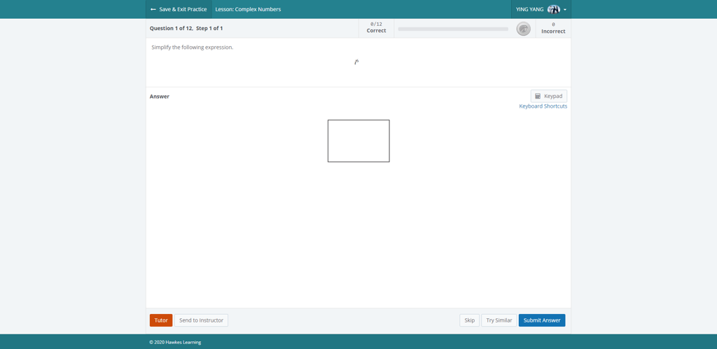This screenshot has height=349, width=717.
Task: Click the 0 Incorrect counter
Action: 553,28
